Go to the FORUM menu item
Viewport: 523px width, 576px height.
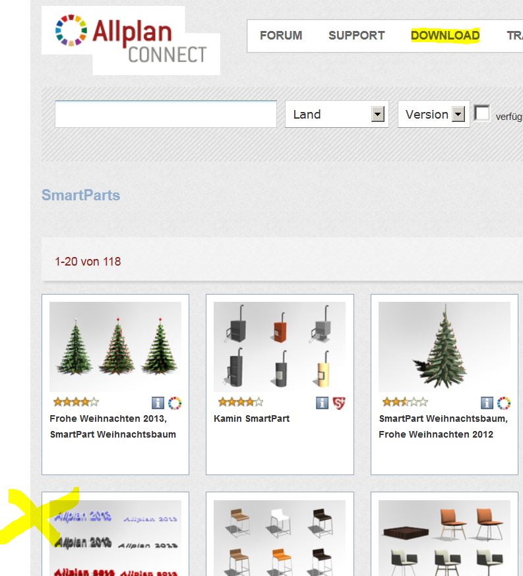(281, 36)
